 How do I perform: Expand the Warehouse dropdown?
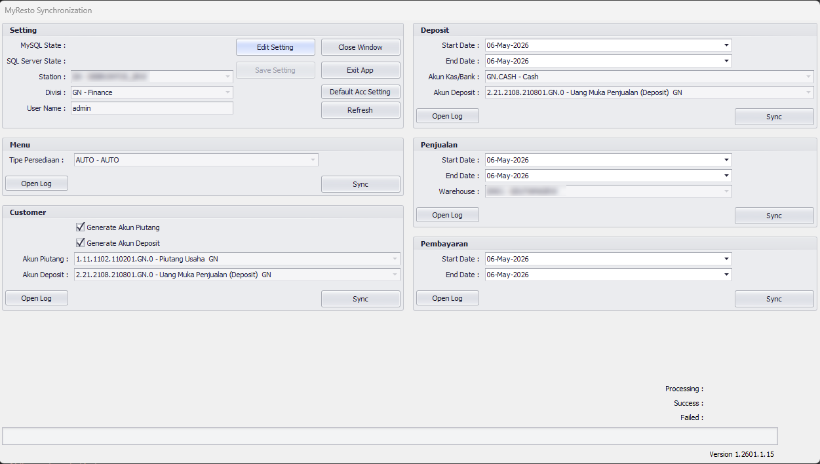tap(726, 191)
